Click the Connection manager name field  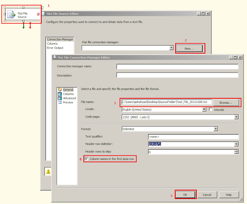pos(178,66)
